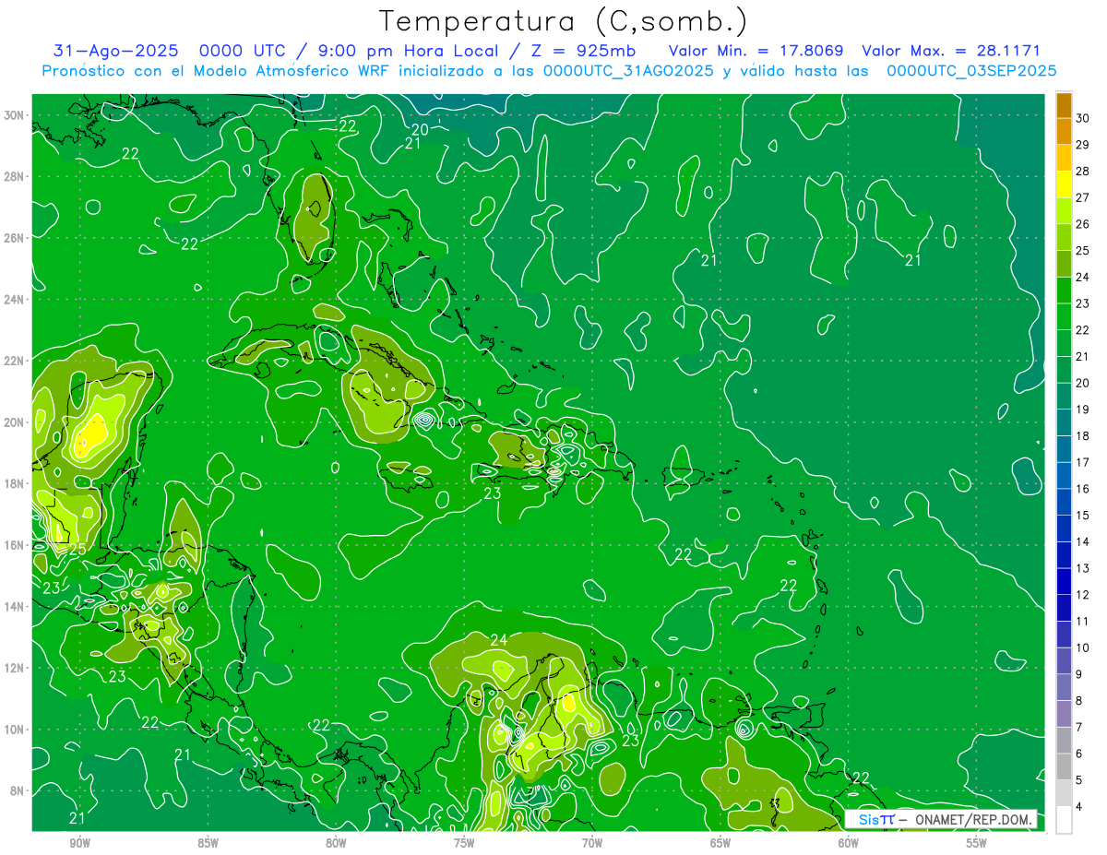Click legend scale value "10"
This screenshot has width=1107, height=855.
[1082, 647]
